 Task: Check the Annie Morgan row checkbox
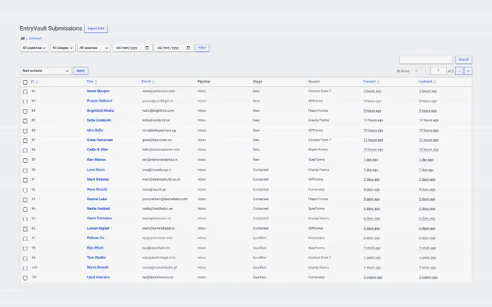click(x=25, y=92)
